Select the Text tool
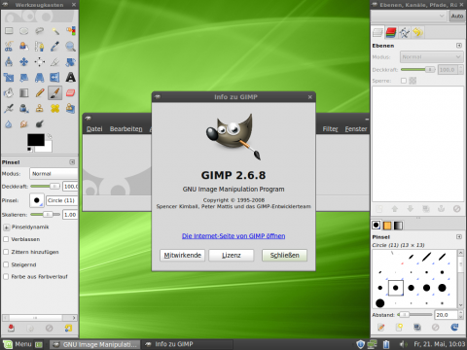The height and width of the screenshot is (350, 467). click(x=71, y=78)
